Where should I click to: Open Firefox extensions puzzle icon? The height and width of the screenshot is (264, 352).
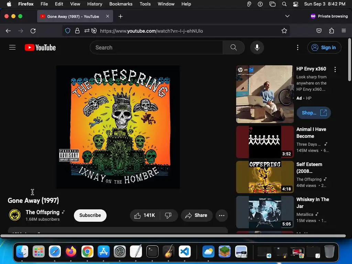[x=331, y=31]
